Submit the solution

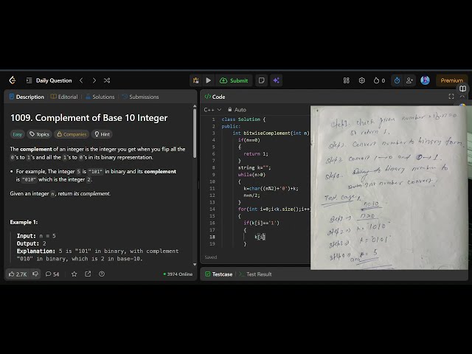coord(234,80)
